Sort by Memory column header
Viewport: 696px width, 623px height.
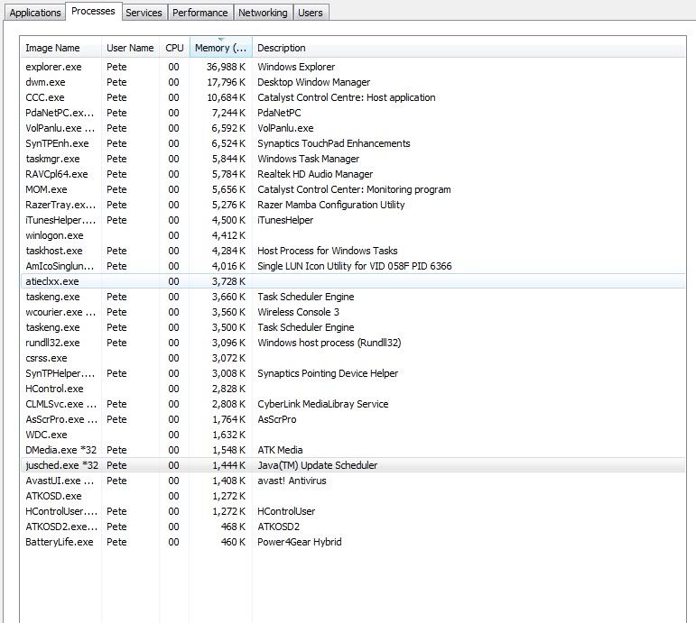[220, 48]
